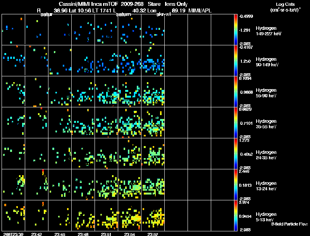Click the '23:57' time axis label
Image resolution: width=310 pixels, height=236 pixels.
coord(153,234)
